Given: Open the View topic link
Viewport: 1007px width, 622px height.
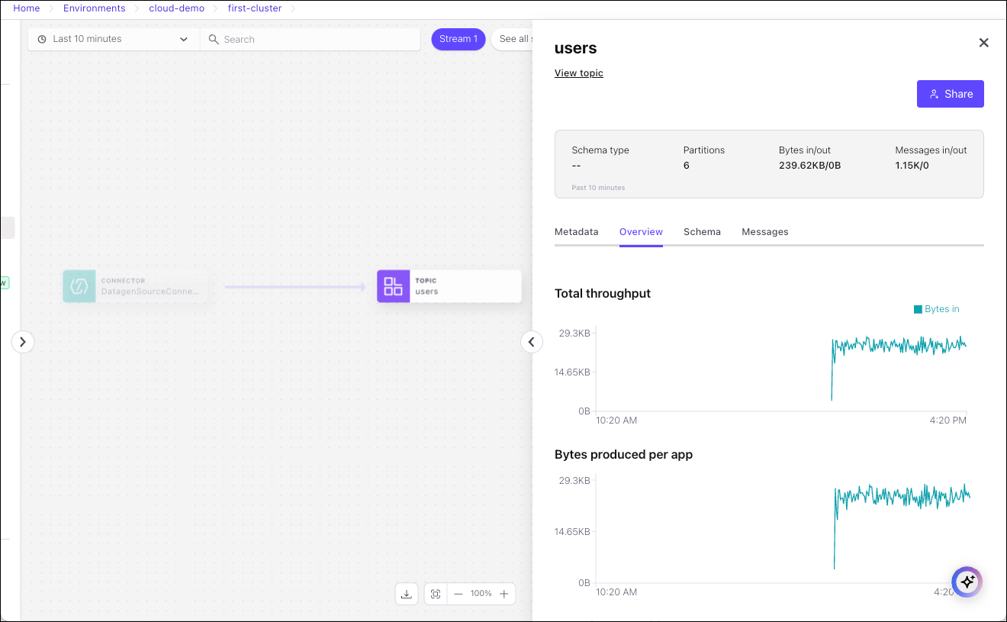Looking at the screenshot, I should [578, 73].
